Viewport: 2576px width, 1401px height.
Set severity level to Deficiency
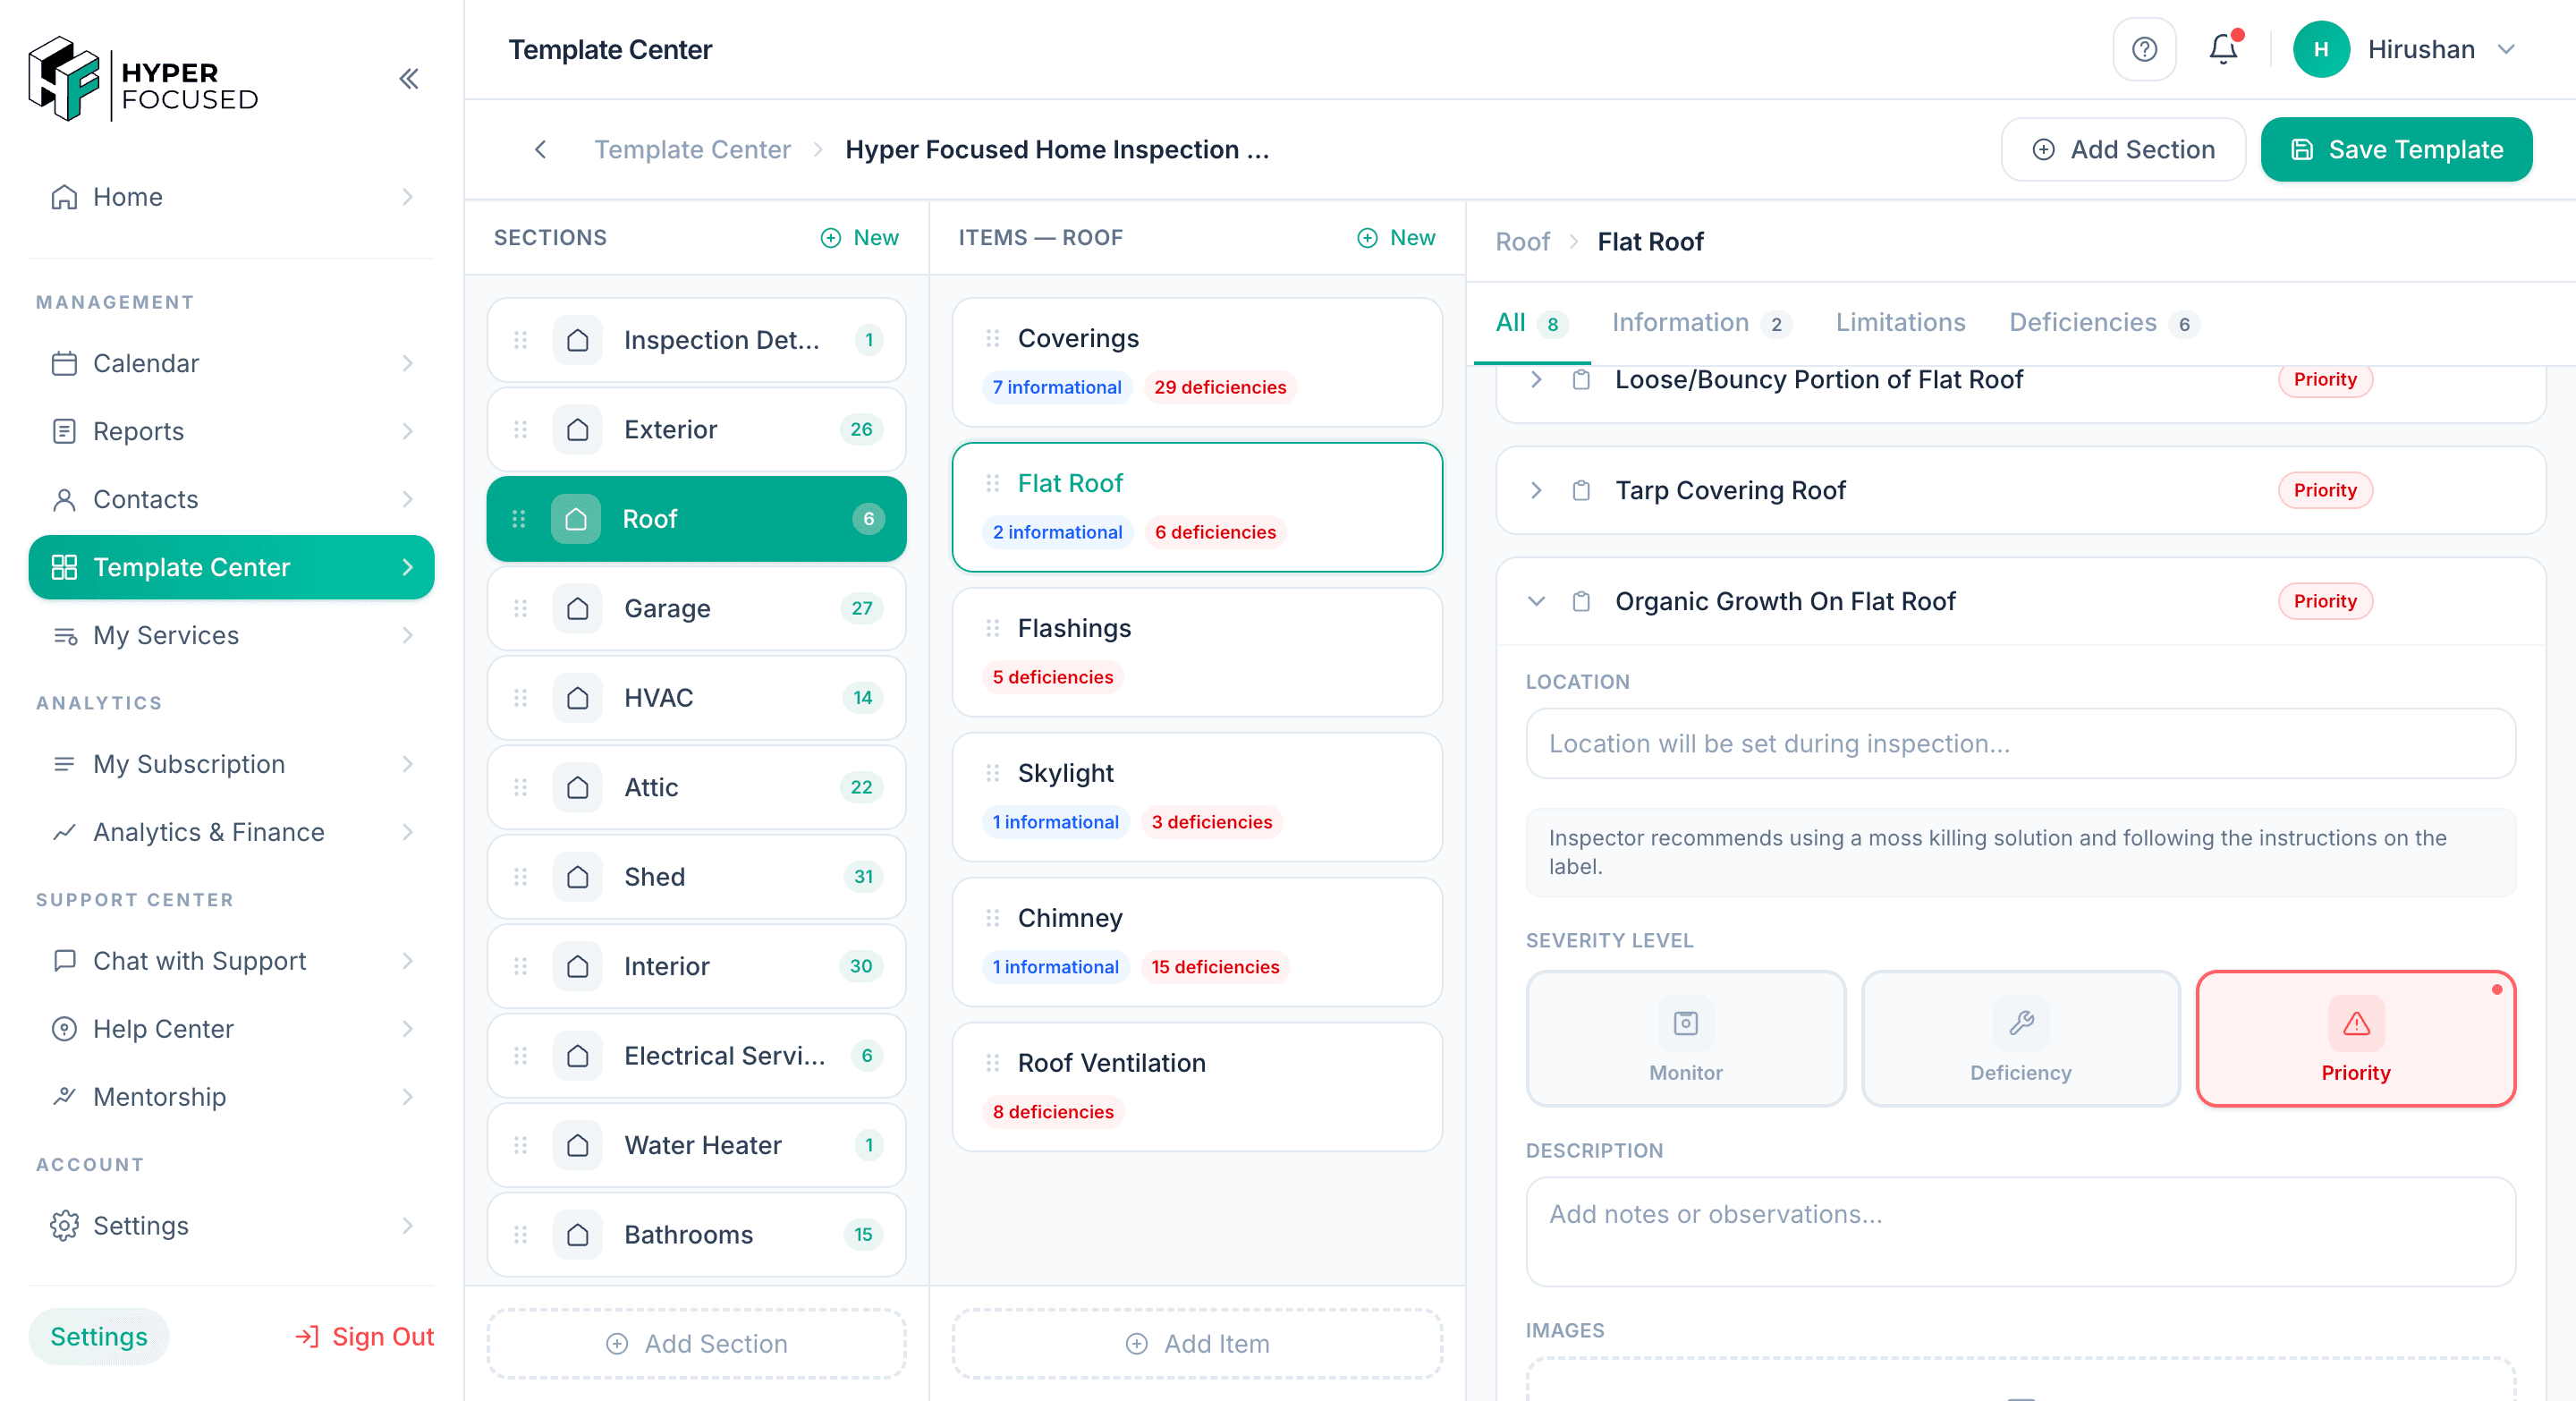[2020, 1038]
